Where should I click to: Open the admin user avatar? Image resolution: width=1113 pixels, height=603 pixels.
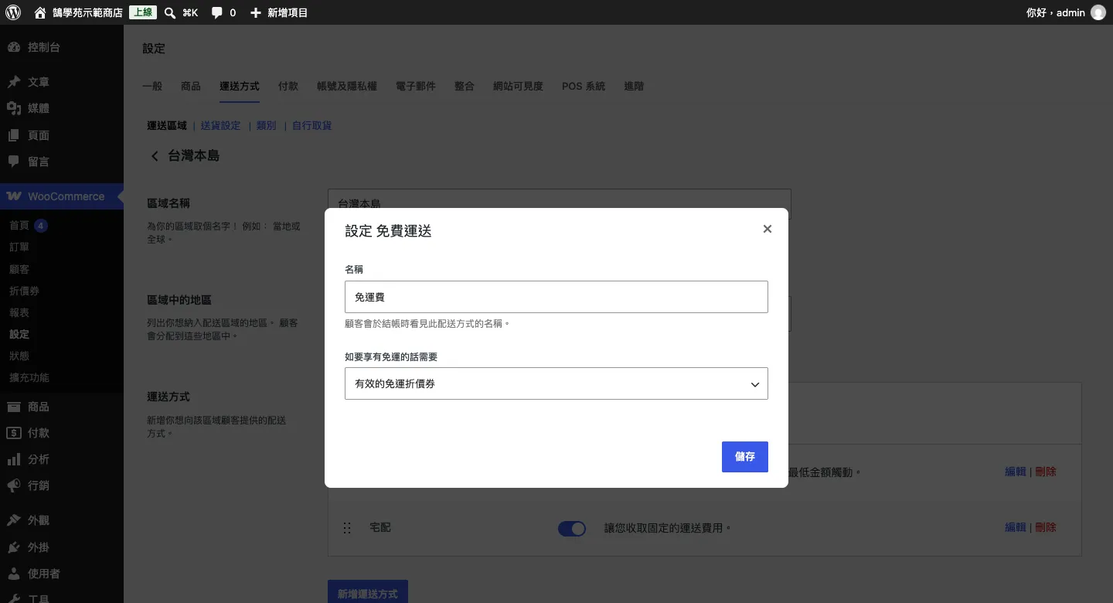pyautogui.click(x=1098, y=12)
